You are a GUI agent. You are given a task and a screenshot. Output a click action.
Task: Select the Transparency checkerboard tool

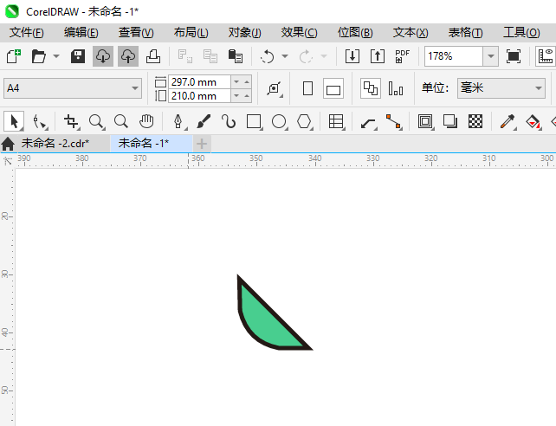(x=475, y=121)
